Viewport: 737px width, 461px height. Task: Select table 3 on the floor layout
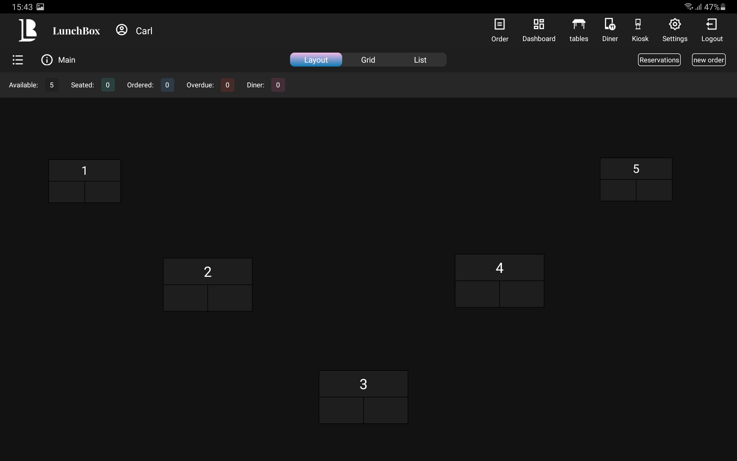click(x=363, y=397)
